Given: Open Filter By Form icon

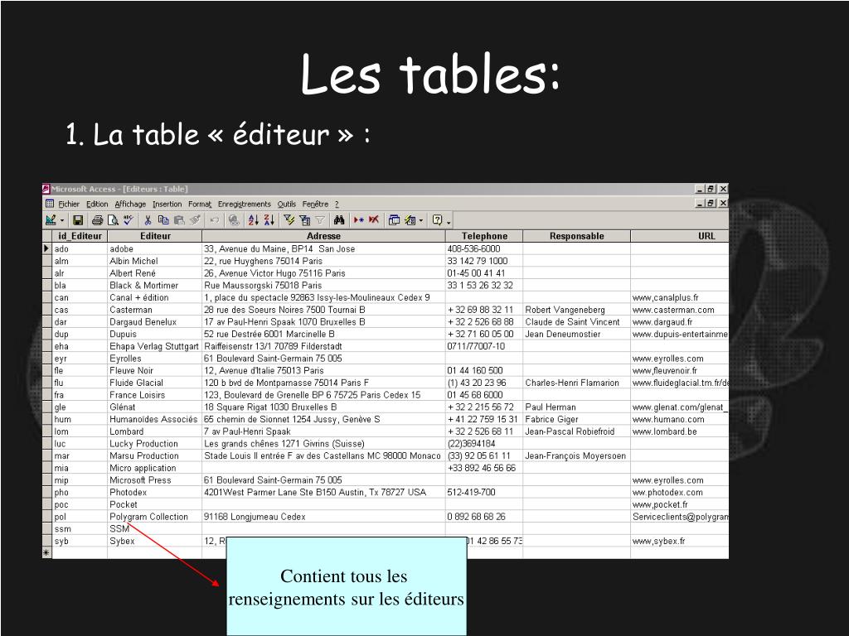Looking at the screenshot, I should 304,220.
